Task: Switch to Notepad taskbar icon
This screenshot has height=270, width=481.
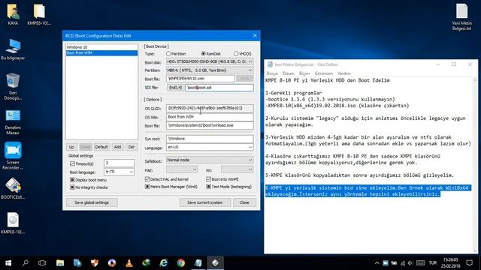Action: (x=198, y=263)
